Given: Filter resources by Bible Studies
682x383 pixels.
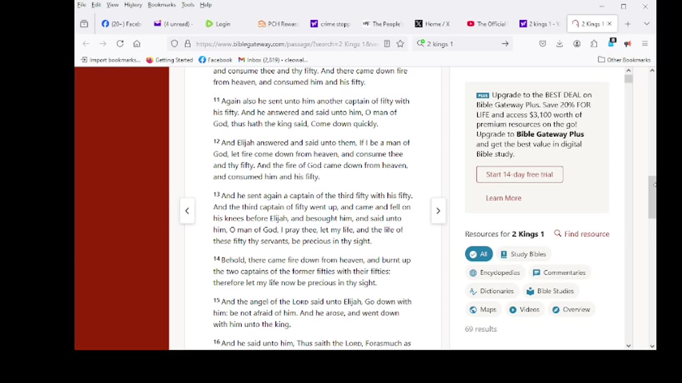Looking at the screenshot, I should (550, 291).
